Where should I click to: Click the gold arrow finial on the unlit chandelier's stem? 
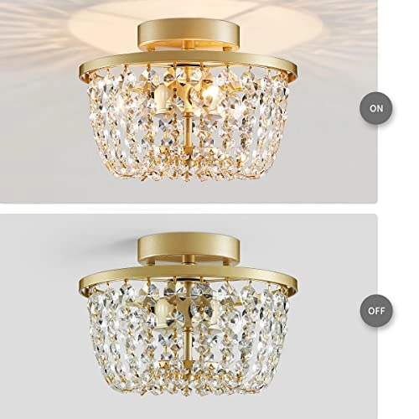pyautogui.click(x=187, y=363)
